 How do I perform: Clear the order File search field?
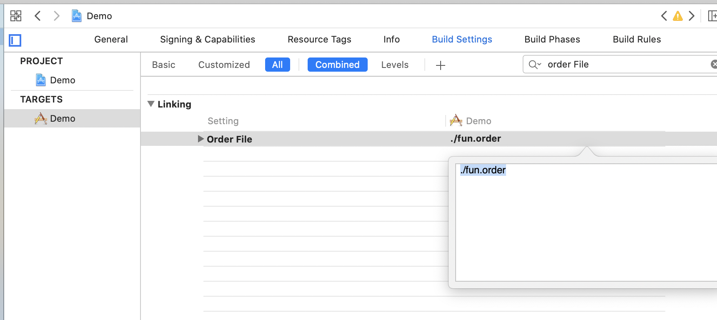[x=714, y=64]
